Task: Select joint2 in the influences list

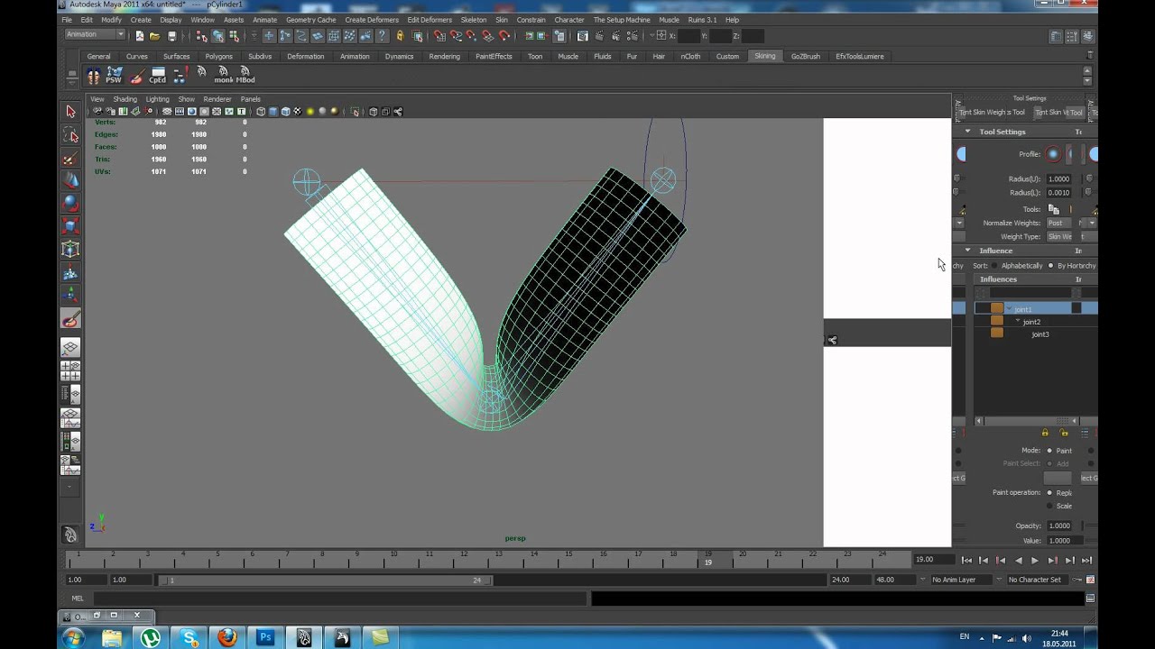Action: point(1031,322)
